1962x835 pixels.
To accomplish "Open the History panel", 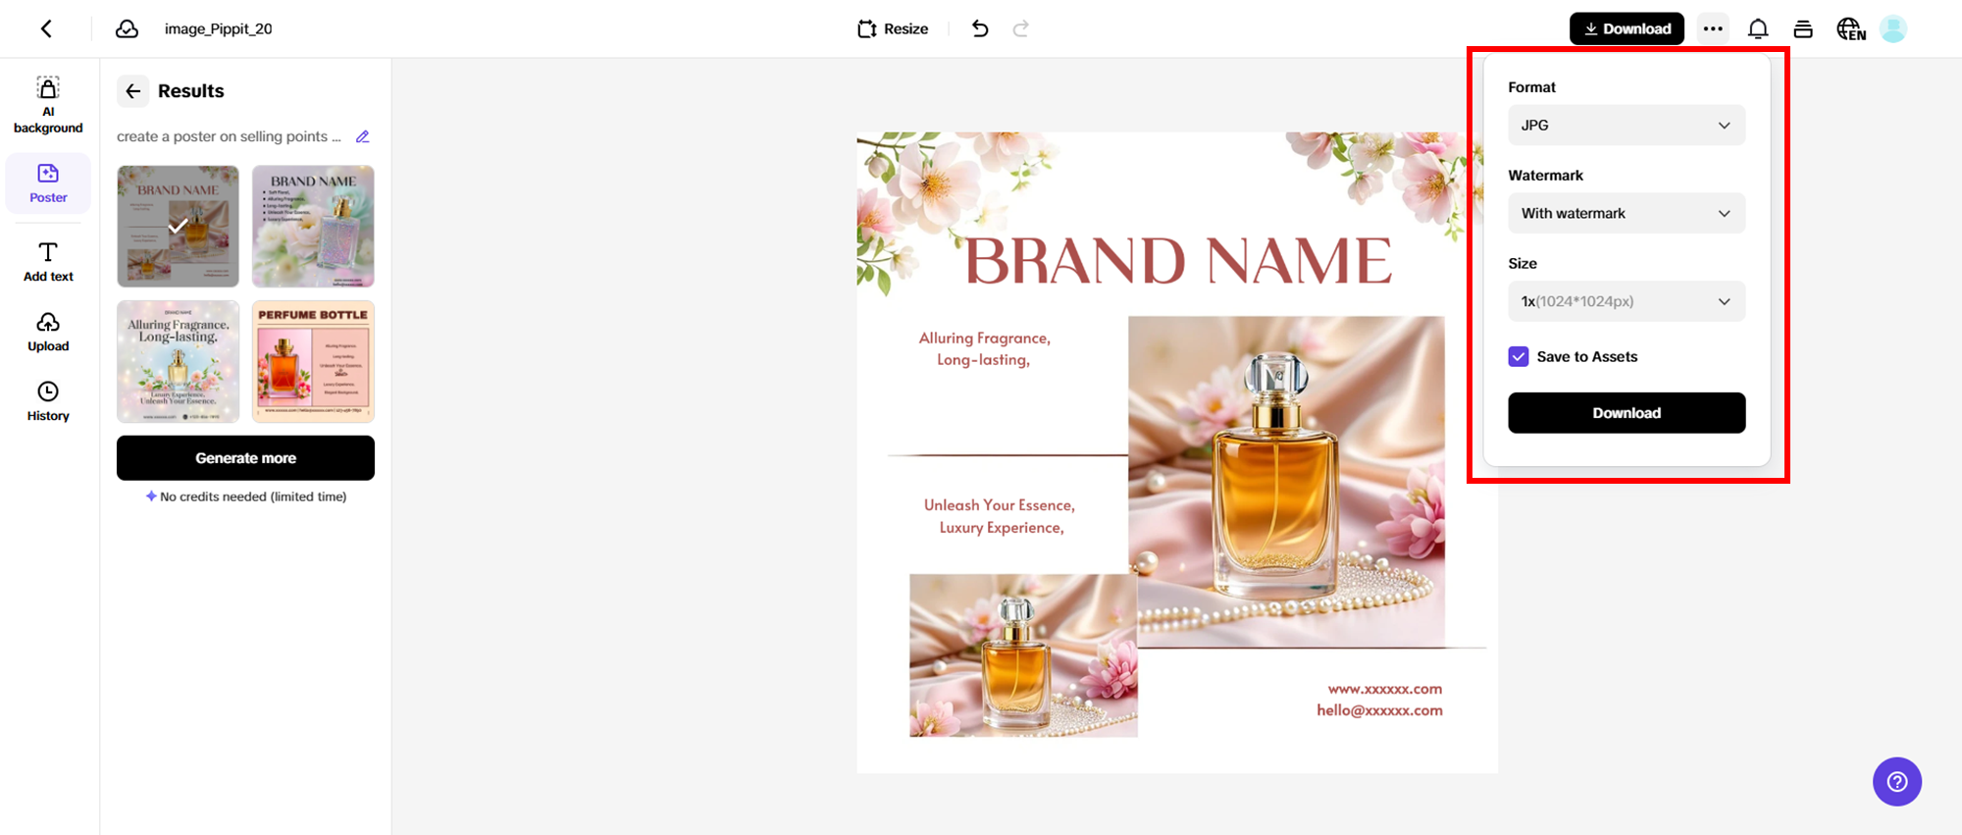I will [x=48, y=401].
